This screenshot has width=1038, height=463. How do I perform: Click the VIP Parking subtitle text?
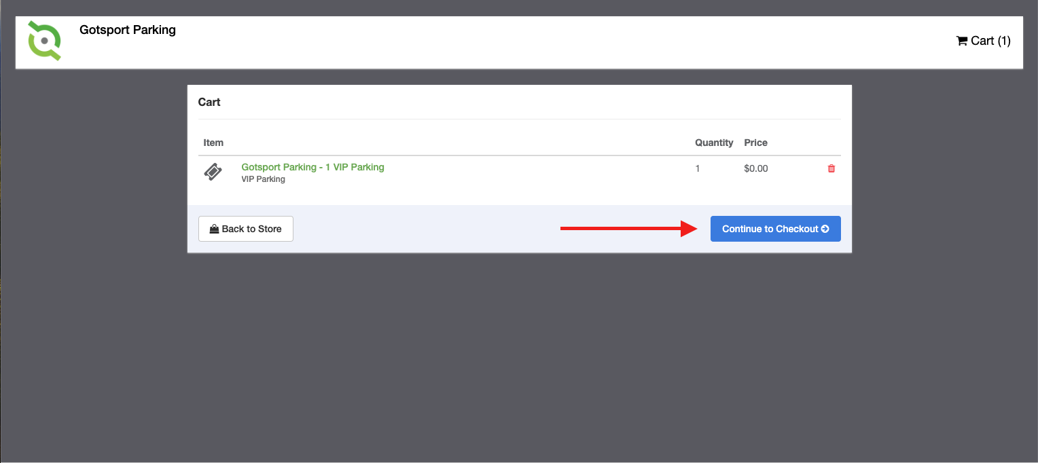(x=263, y=180)
